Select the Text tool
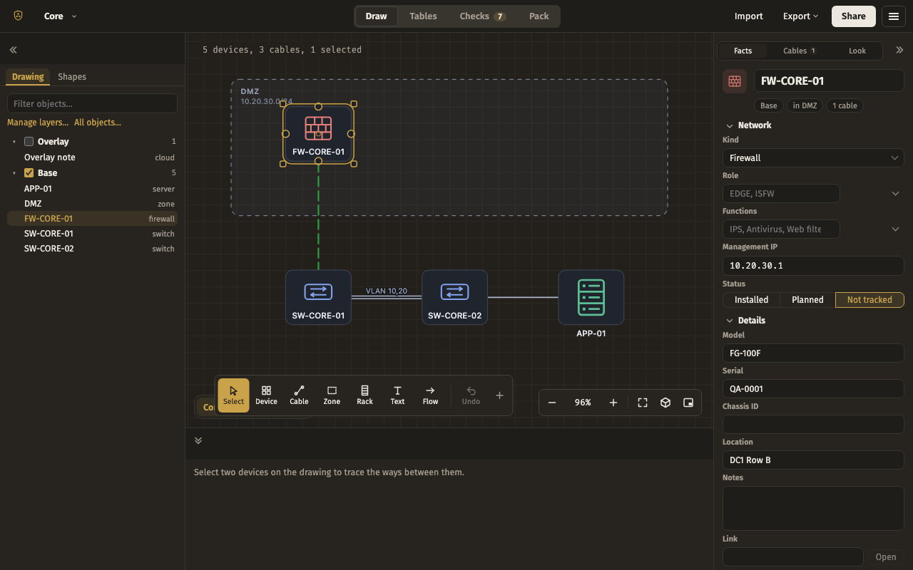 pos(397,395)
